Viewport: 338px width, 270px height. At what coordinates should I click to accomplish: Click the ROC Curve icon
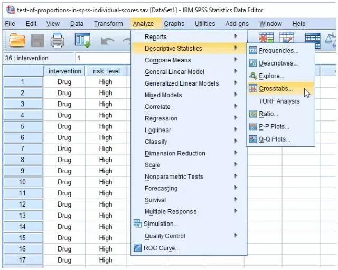138,248
